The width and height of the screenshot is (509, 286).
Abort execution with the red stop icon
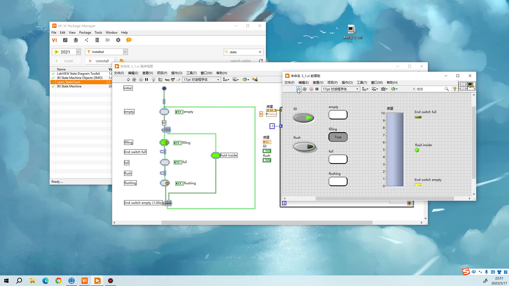(x=141, y=79)
